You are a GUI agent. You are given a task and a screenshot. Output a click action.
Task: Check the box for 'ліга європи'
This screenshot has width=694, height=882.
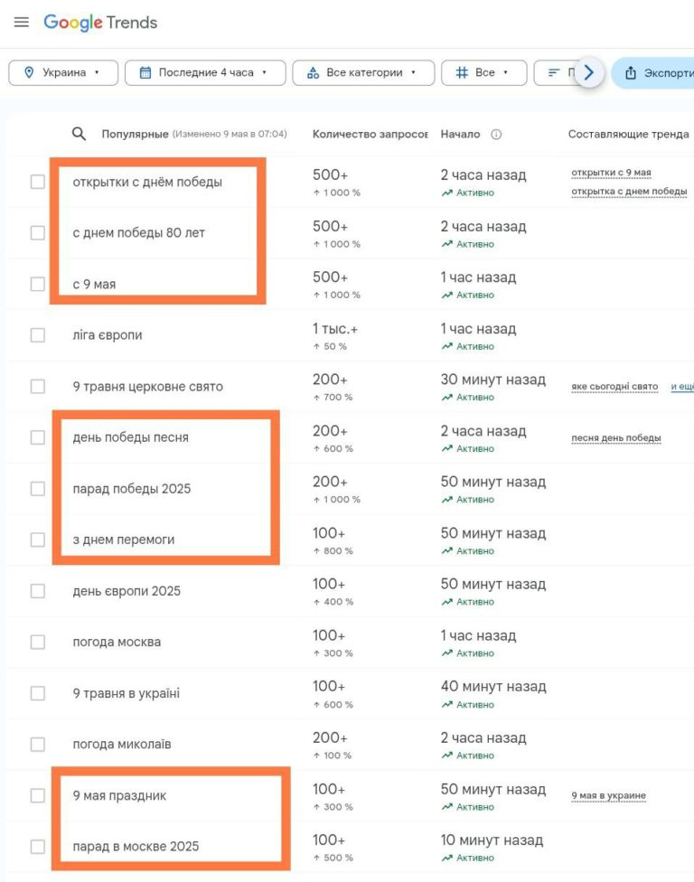point(37,335)
